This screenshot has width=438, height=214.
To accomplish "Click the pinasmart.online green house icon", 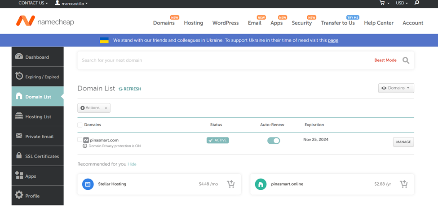I will coord(261,184).
